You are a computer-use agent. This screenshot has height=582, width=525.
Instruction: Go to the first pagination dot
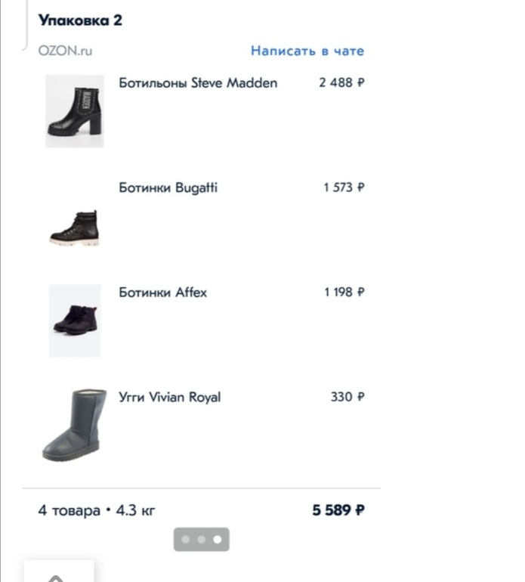click(186, 540)
